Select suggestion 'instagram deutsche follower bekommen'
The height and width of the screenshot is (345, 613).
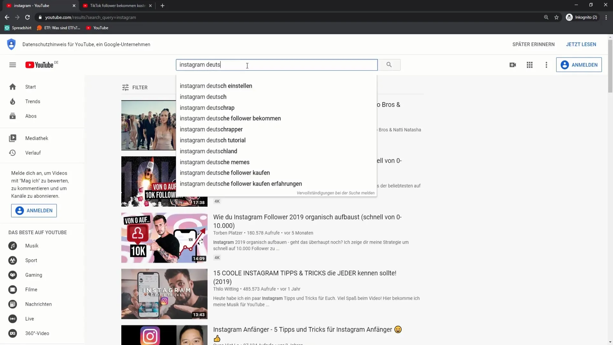tap(276, 119)
